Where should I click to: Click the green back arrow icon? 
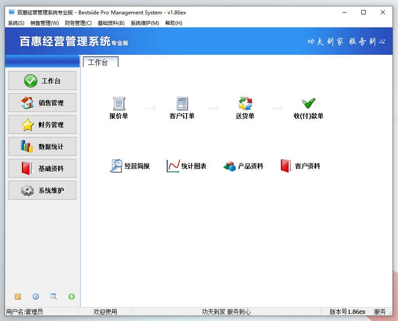72,297
